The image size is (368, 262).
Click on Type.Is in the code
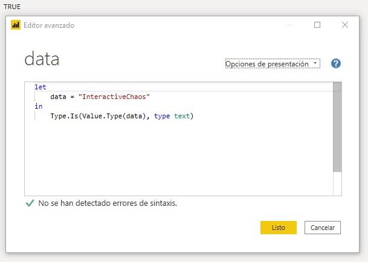click(x=63, y=116)
